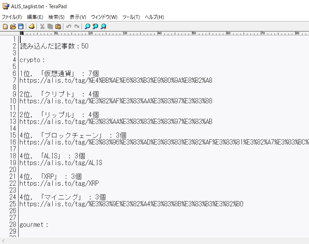This screenshot has width=309, height=244.
Task: Click the https://alis.to/tag/XRP URL text
Action: pos(59,184)
